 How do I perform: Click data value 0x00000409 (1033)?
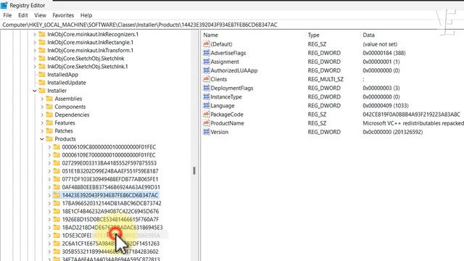click(x=386, y=106)
